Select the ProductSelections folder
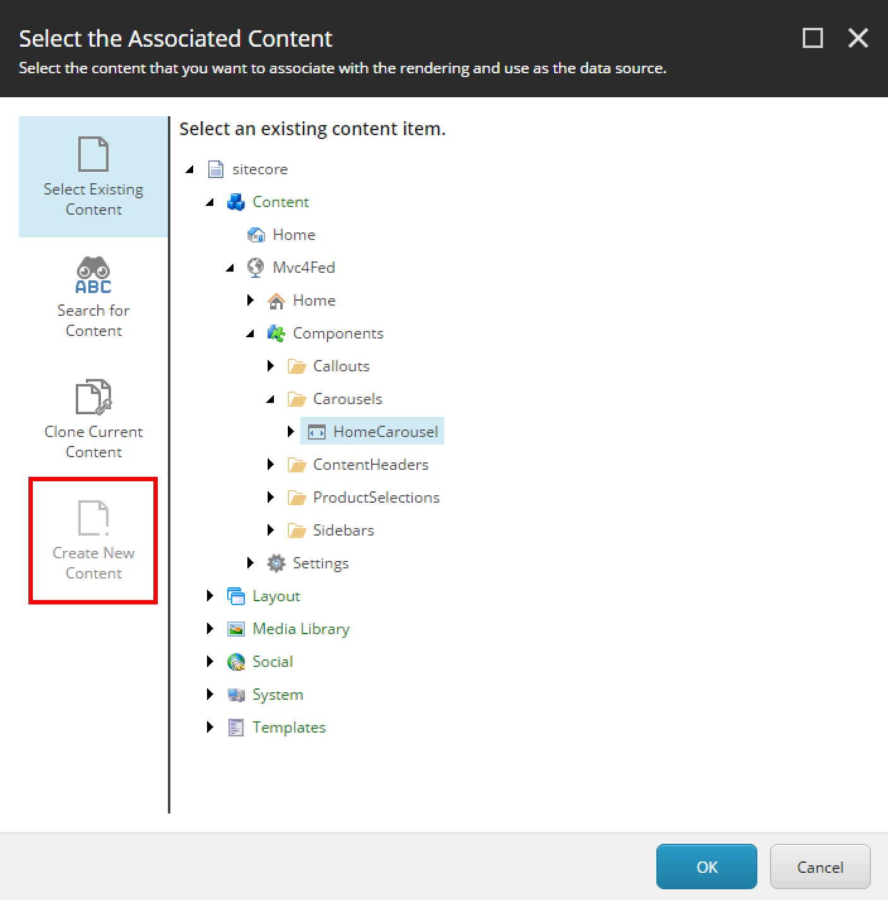The image size is (888, 900). pos(376,498)
